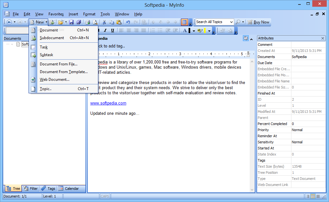The height and width of the screenshot is (202, 329).
Task: Justify the text
Action: pyautogui.click(x=144, y=30)
